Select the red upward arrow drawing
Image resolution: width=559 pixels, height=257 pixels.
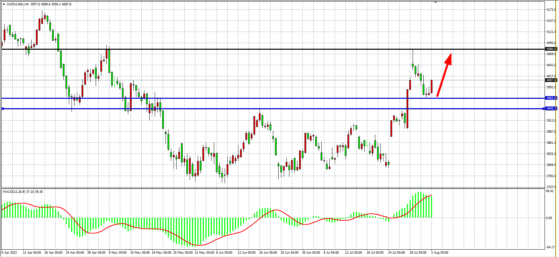coord(444,75)
